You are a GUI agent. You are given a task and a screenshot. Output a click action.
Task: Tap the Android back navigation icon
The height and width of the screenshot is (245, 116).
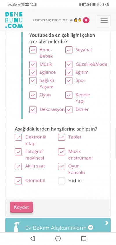coord(32,238)
